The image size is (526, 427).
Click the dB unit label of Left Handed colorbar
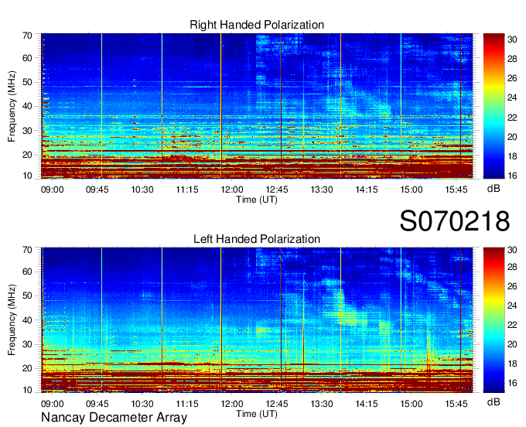(x=494, y=401)
